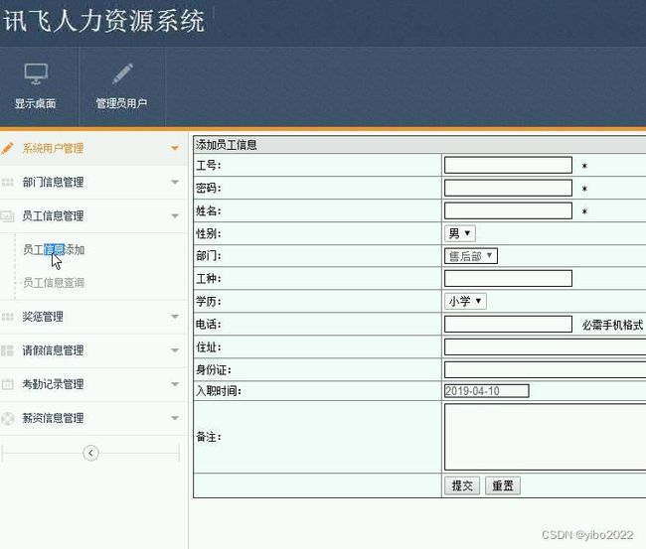Open the 学历 dropdown showing 小学
The width and height of the screenshot is (646, 549).
click(x=465, y=301)
